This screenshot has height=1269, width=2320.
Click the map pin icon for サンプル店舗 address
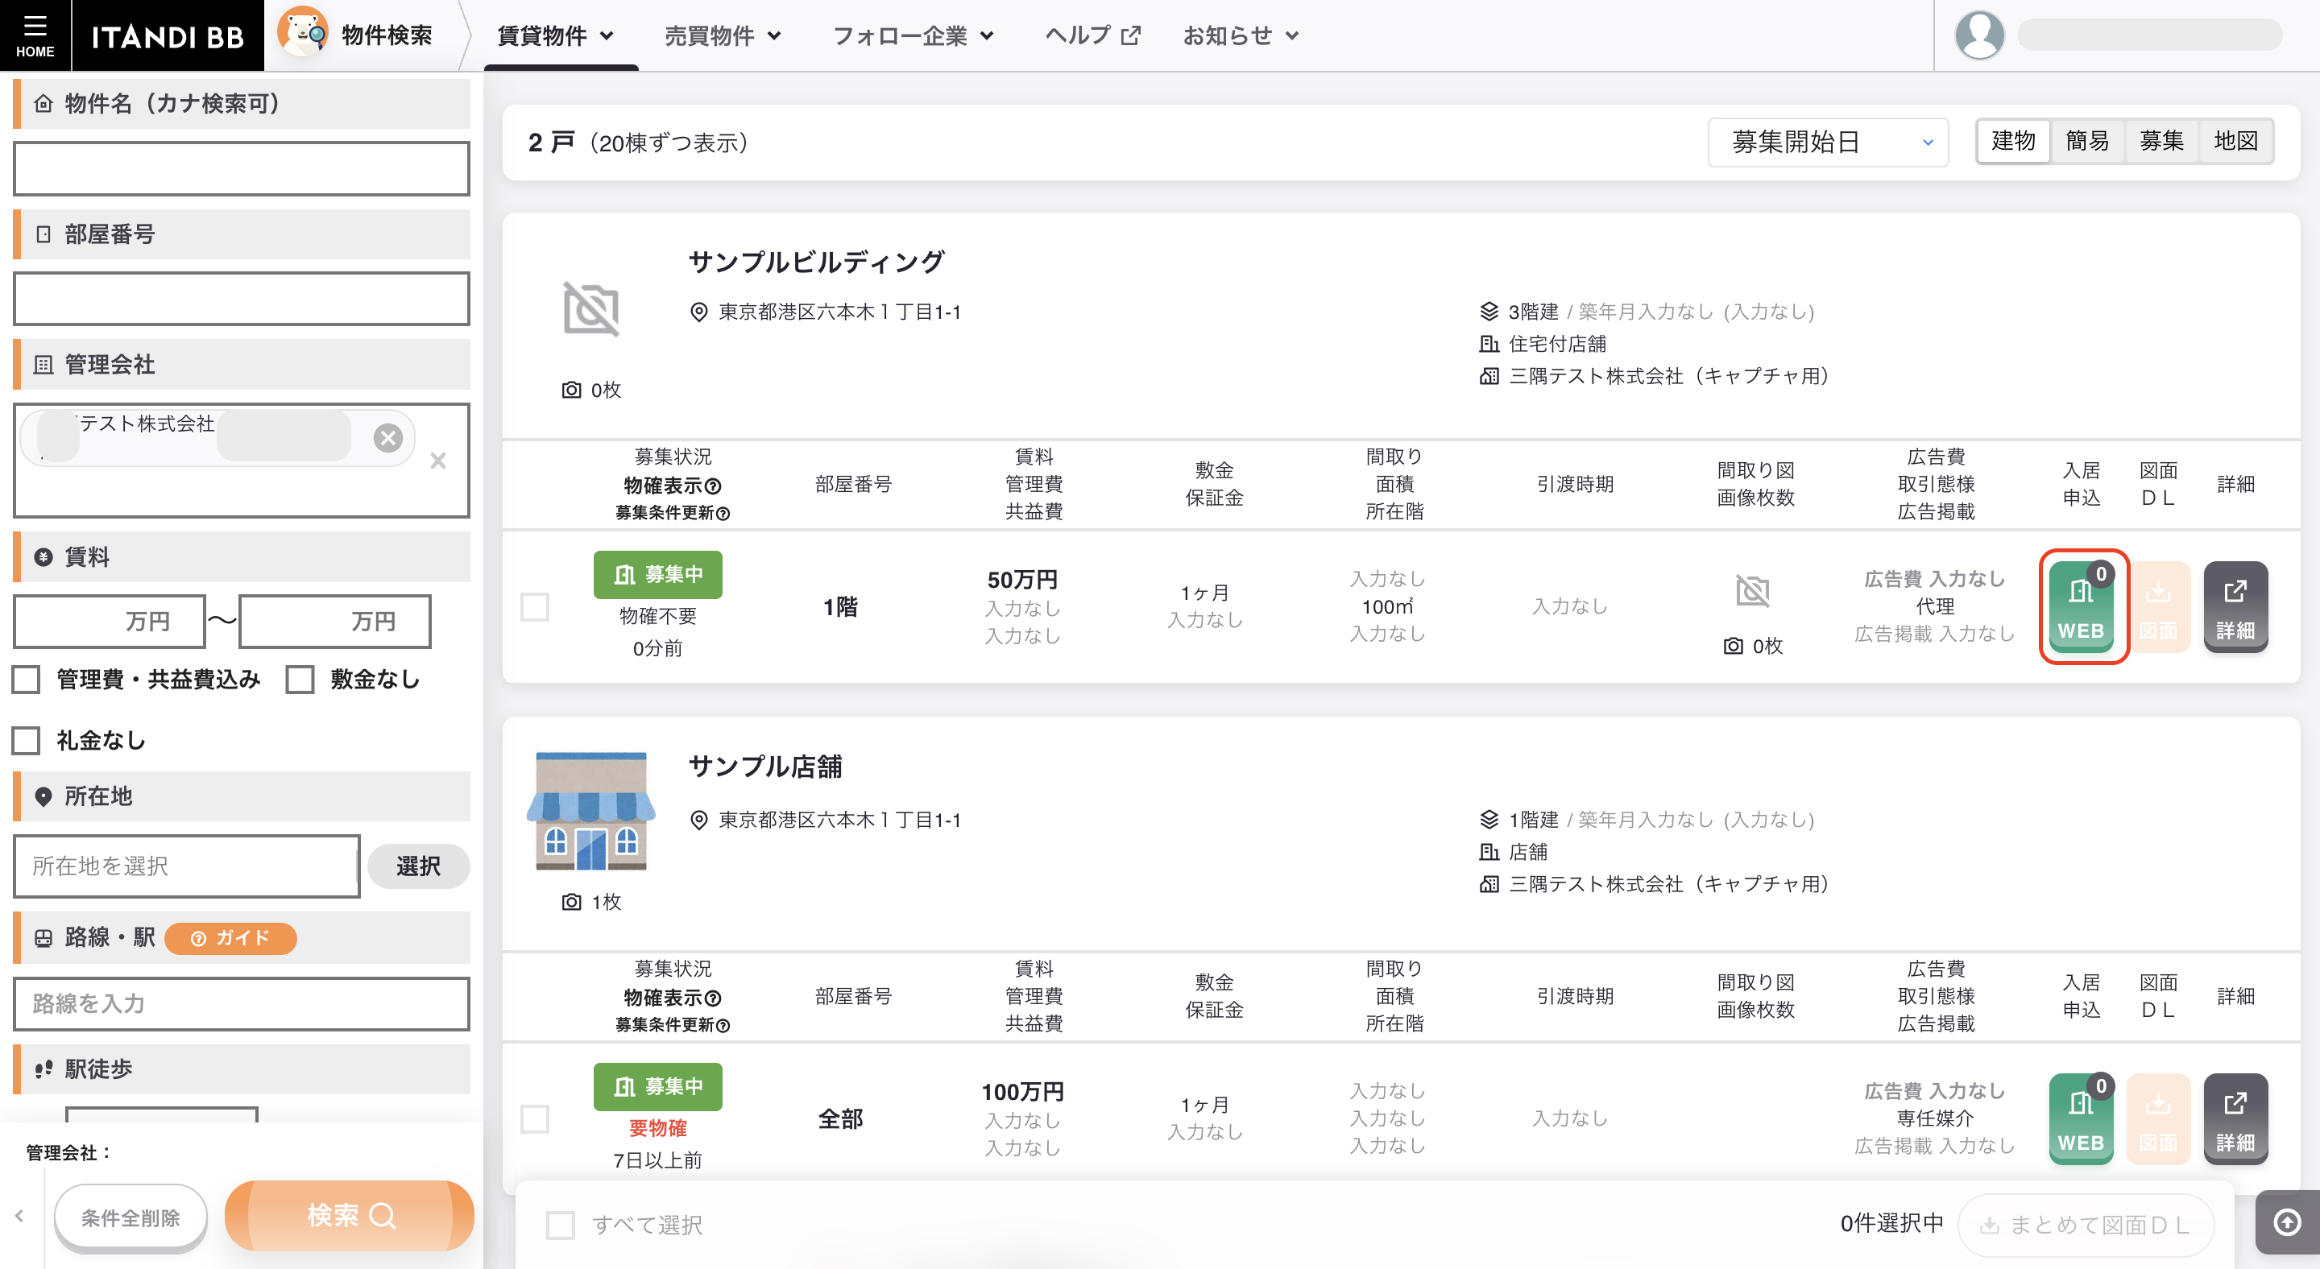click(698, 820)
